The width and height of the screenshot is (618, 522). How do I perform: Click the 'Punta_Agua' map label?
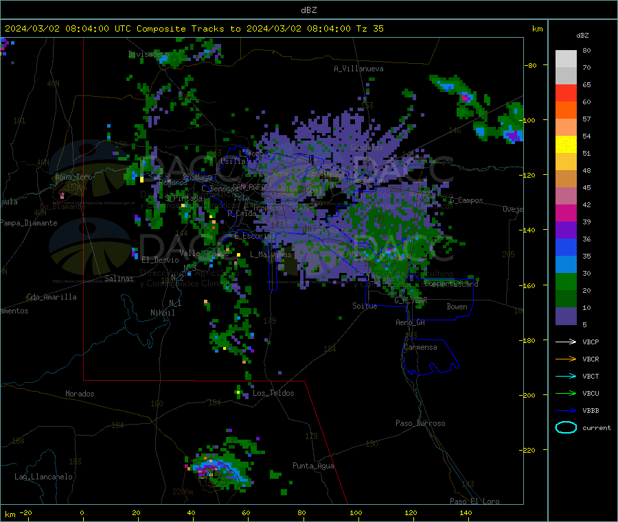(313, 466)
